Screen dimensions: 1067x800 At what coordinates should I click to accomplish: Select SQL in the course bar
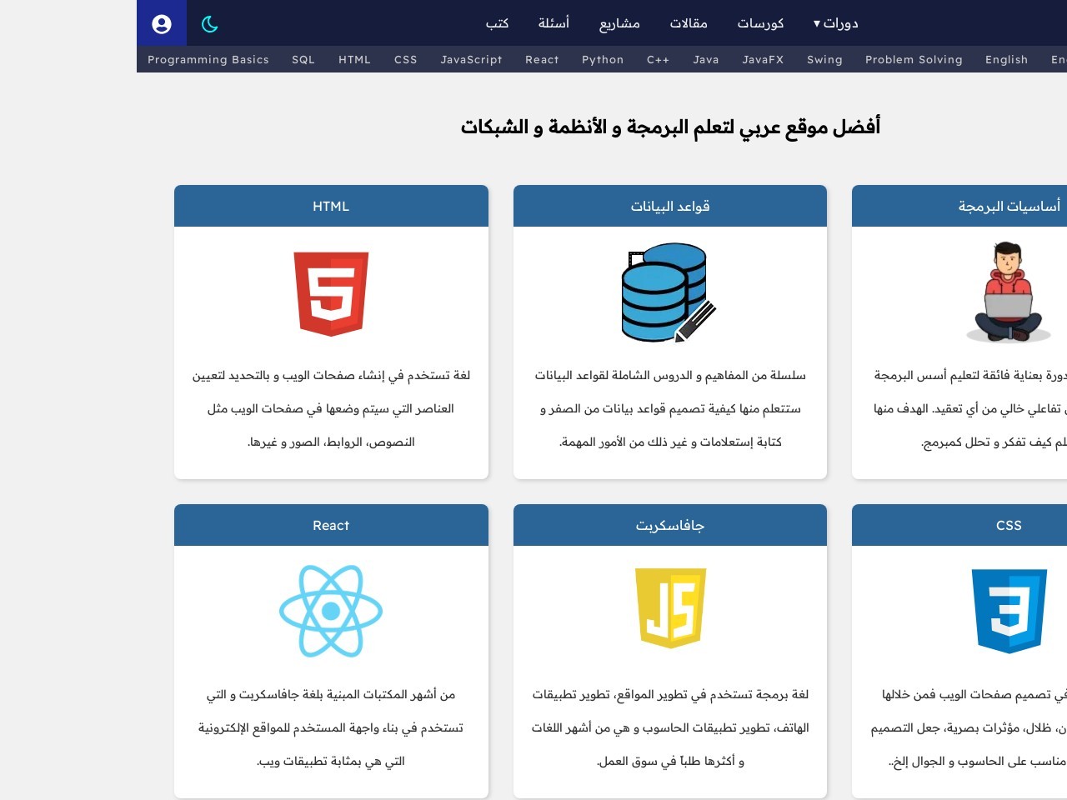303,59
